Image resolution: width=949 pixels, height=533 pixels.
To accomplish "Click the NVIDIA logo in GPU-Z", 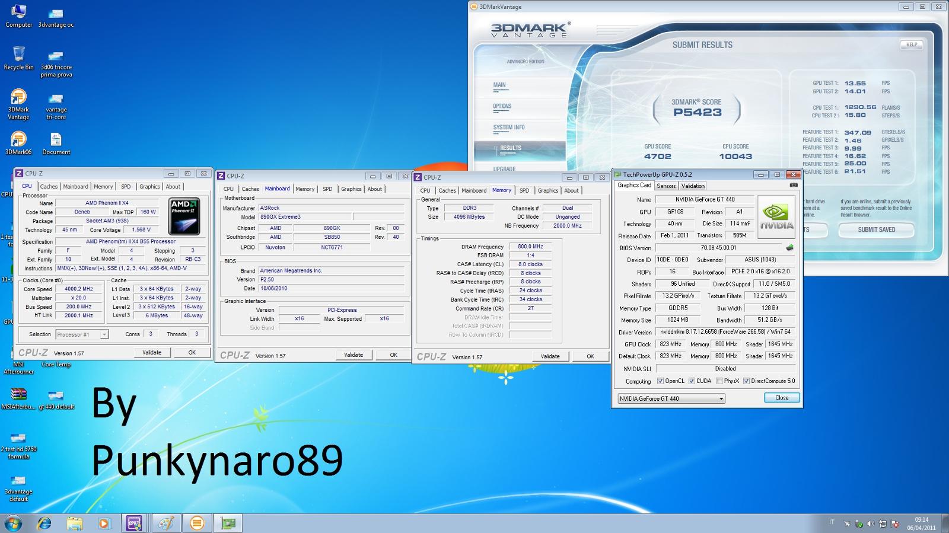I will [776, 216].
